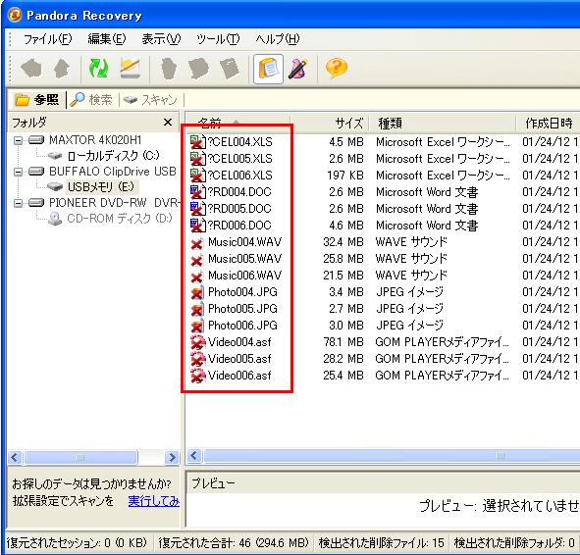580x555 pixels.
Task: Select file ?CEL006.XLS in the list
Action: pos(239,176)
